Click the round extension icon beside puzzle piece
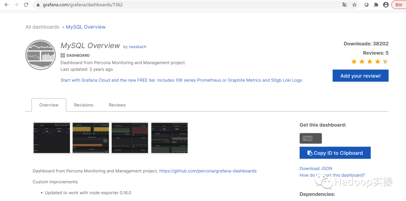Viewport: 406px width, 201px height. click(x=367, y=5)
